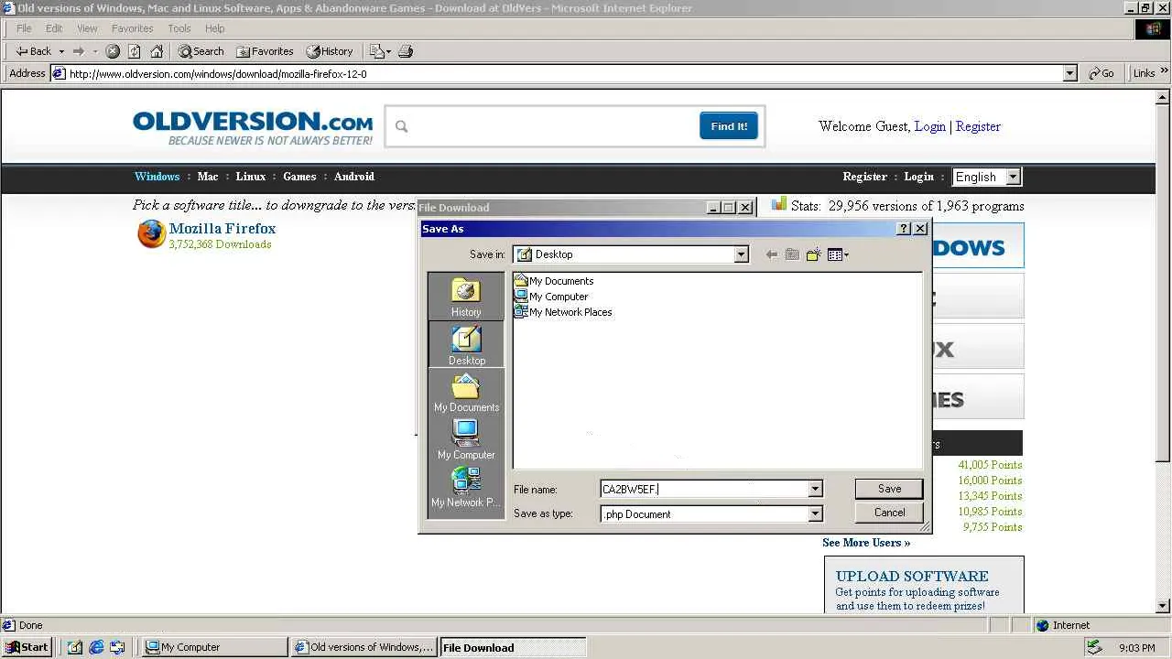Viewport: 1172px width, 659px height.
Task: Select My Documents in the file list
Action: tap(554, 281)
